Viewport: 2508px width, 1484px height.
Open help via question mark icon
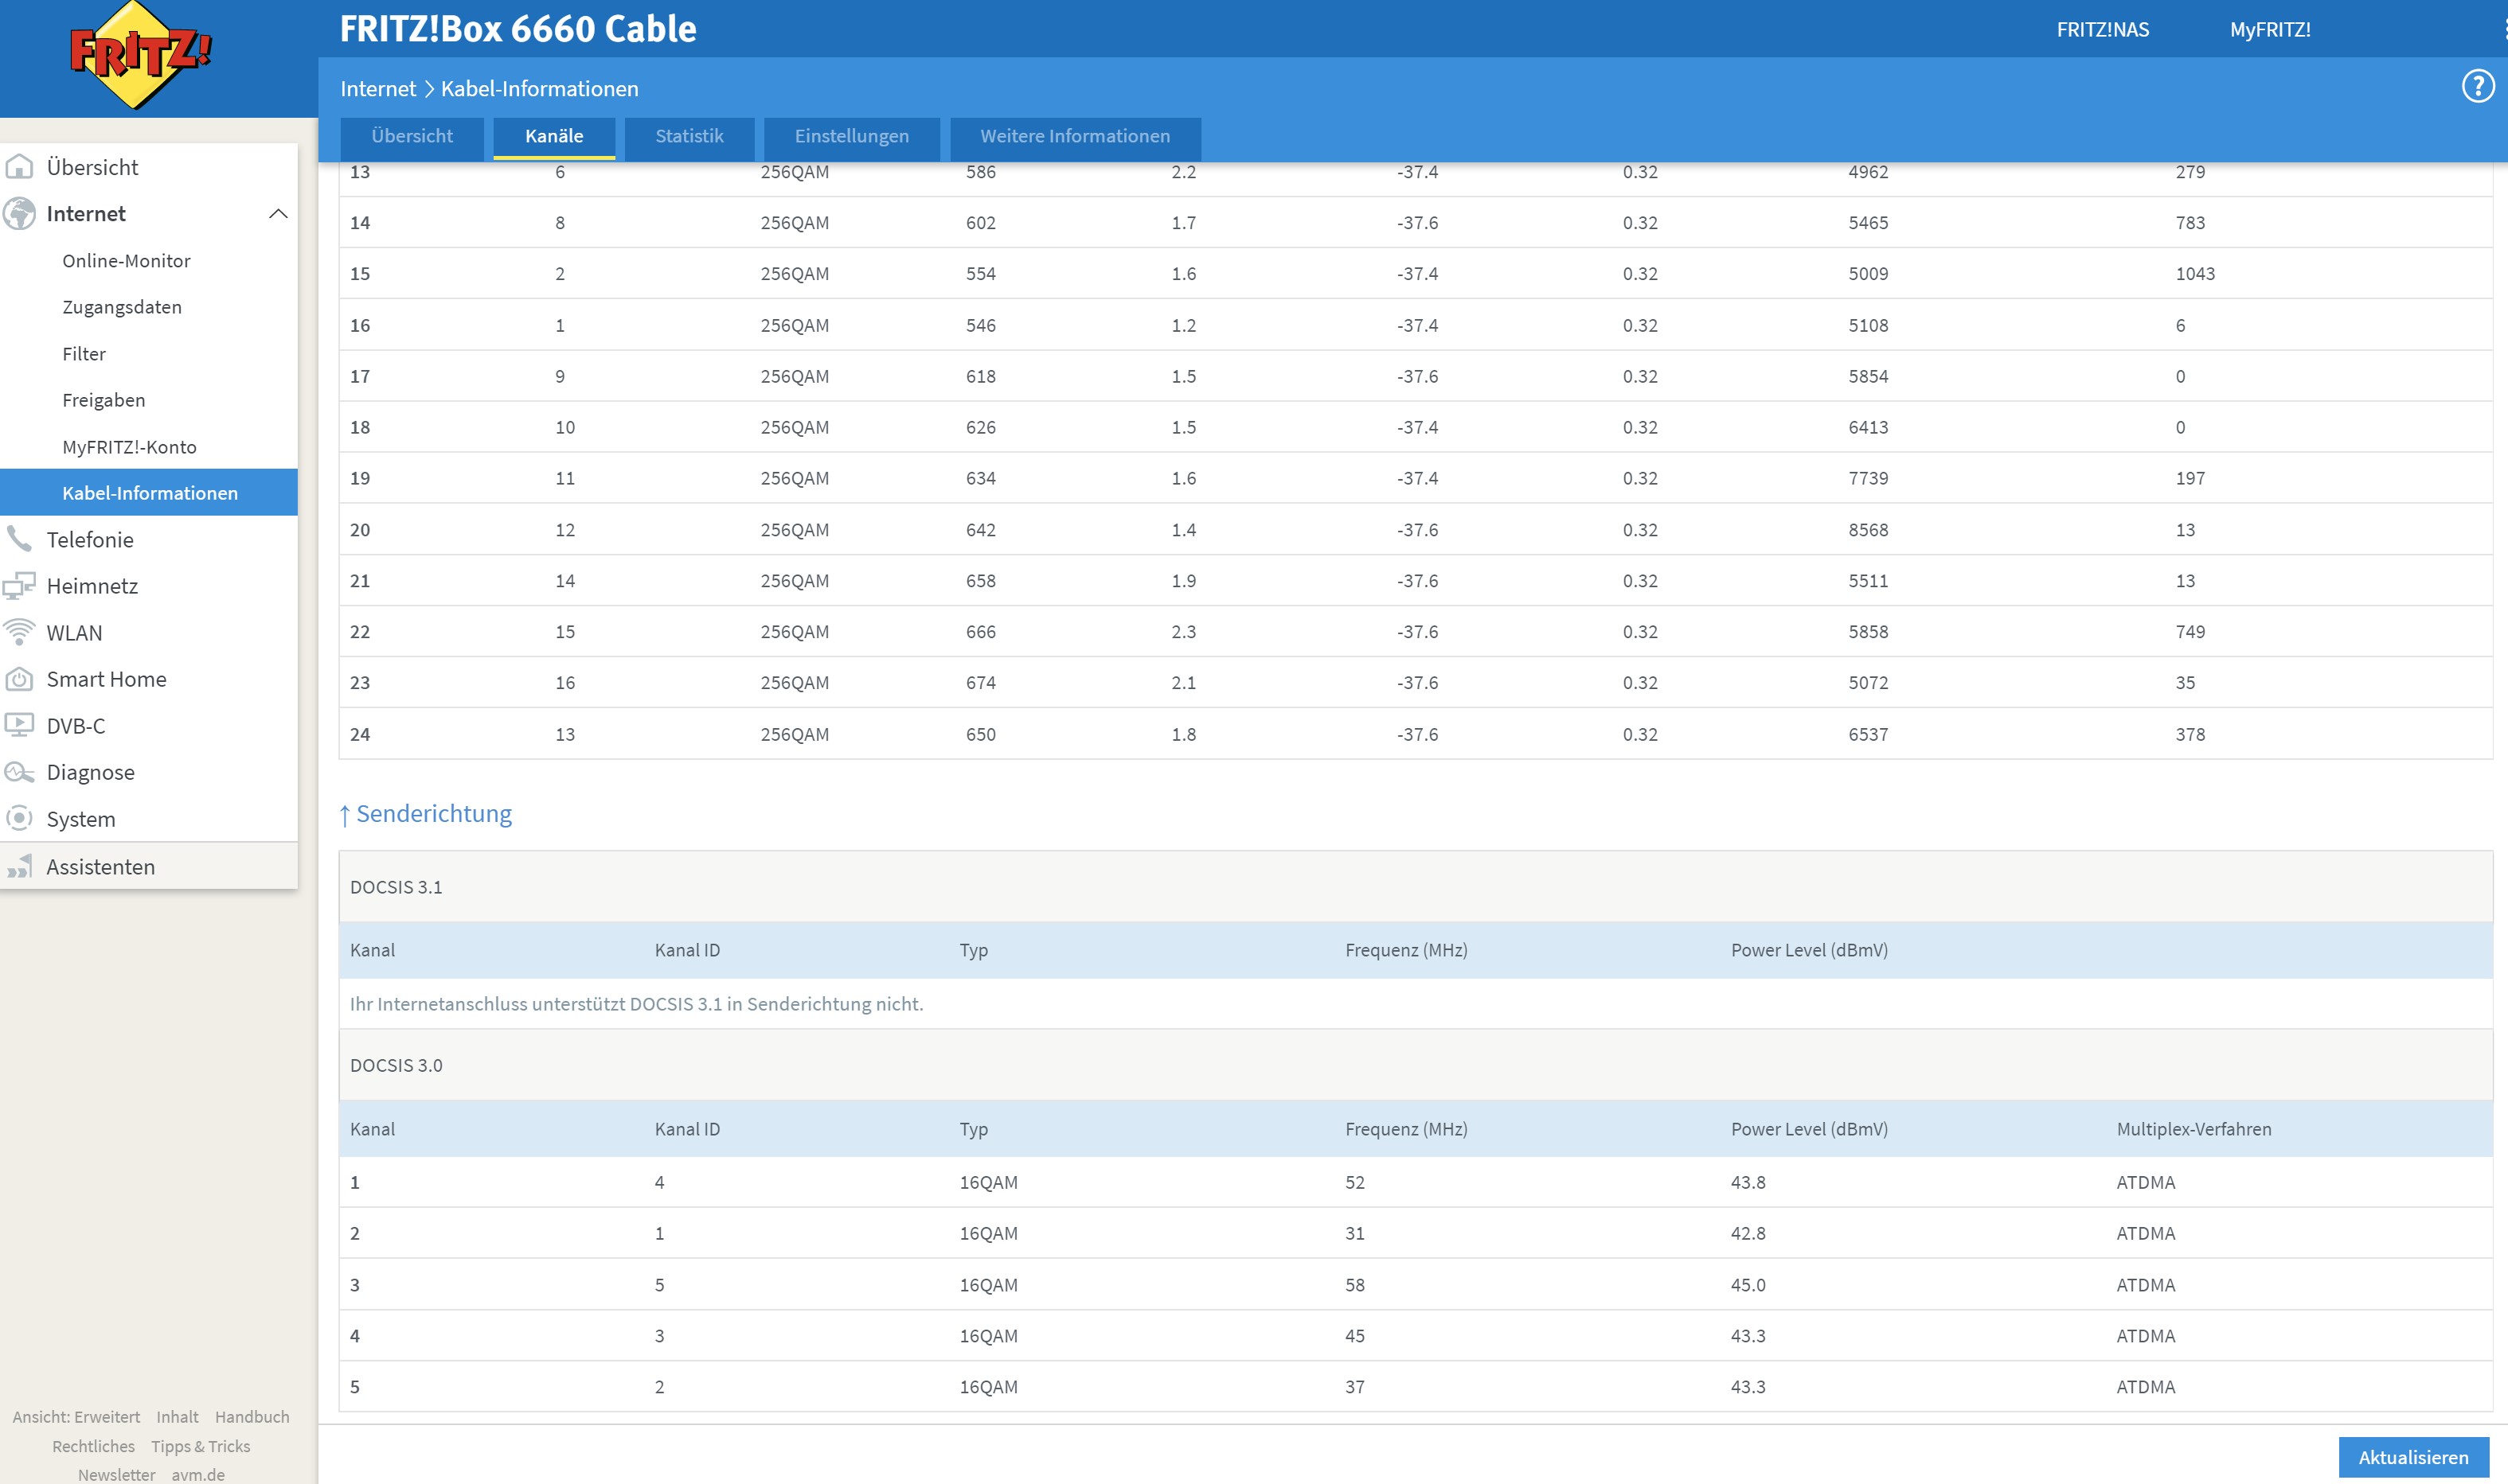point(2477,87)
